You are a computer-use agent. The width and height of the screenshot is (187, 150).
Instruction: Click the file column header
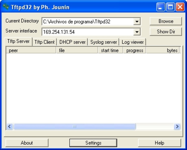coord(77,50)
